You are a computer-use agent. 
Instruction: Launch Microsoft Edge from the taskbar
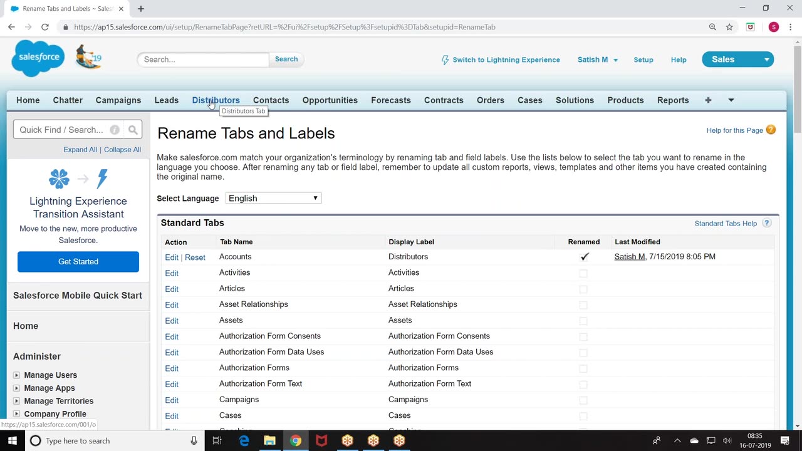pos(244,440)
